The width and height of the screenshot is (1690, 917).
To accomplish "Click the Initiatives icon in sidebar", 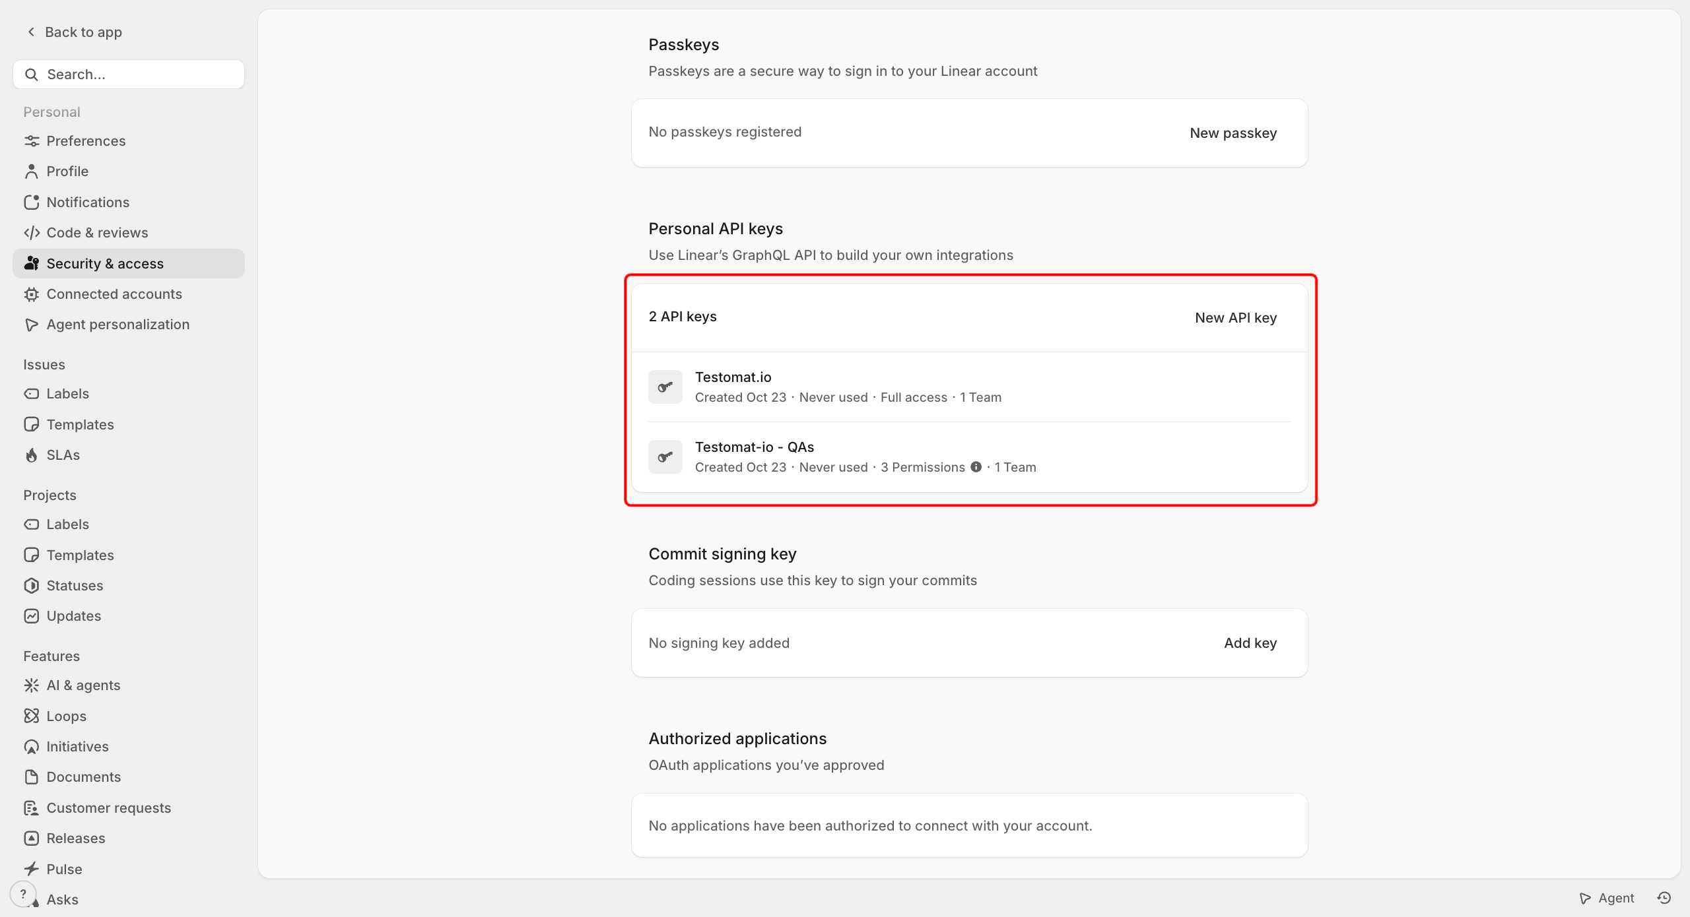I will click(32, 747).
